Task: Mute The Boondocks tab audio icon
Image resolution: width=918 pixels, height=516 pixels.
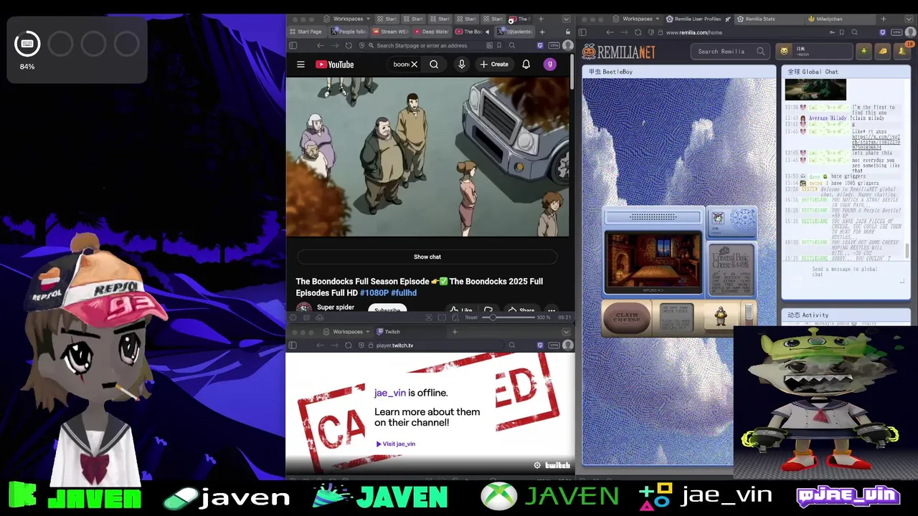Action: point(487,32)
